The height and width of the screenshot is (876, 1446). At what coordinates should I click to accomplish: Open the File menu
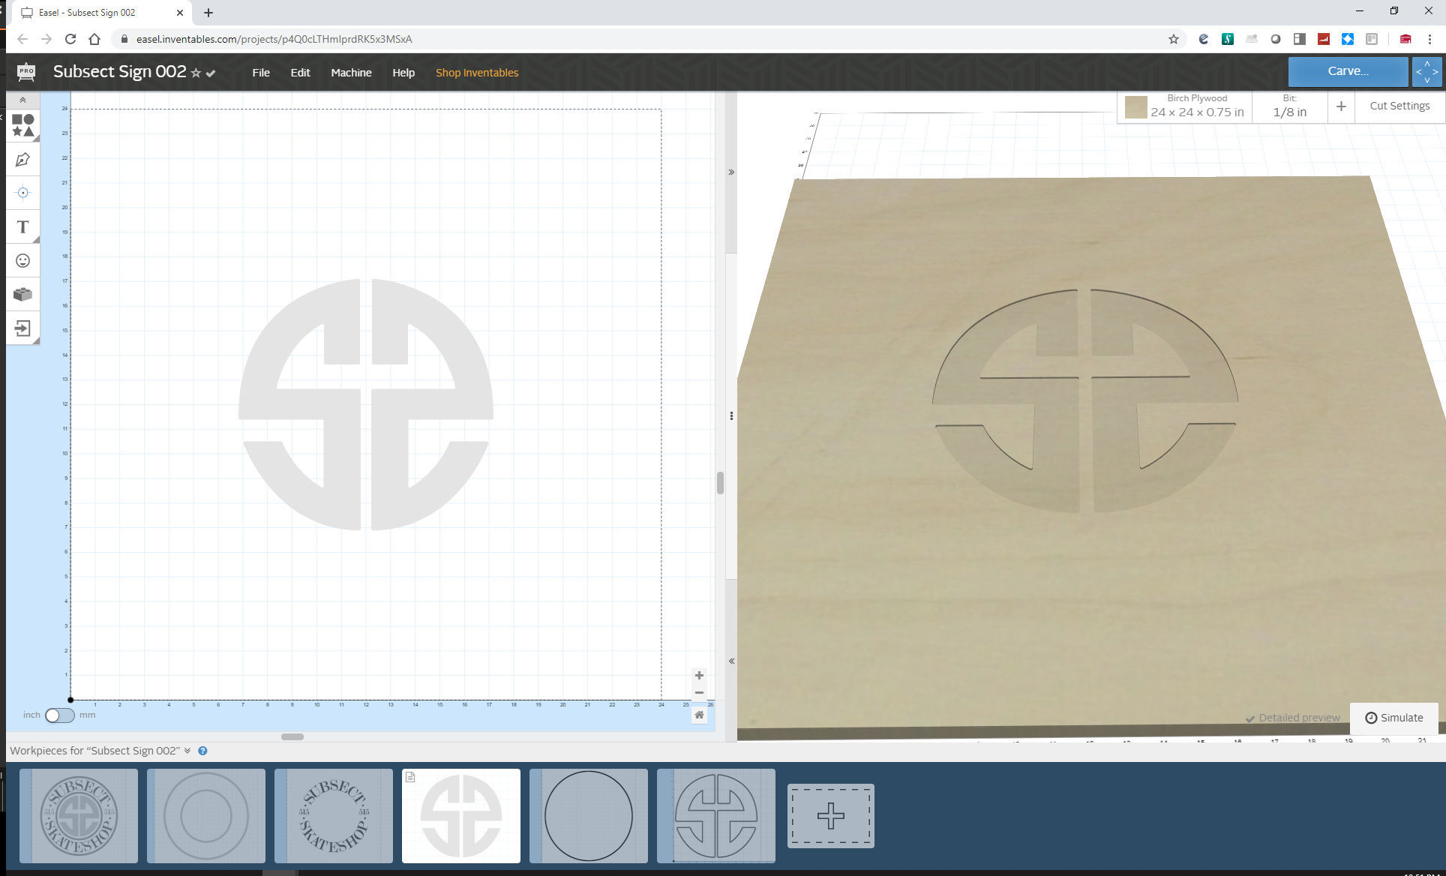(x=261, y=73)
